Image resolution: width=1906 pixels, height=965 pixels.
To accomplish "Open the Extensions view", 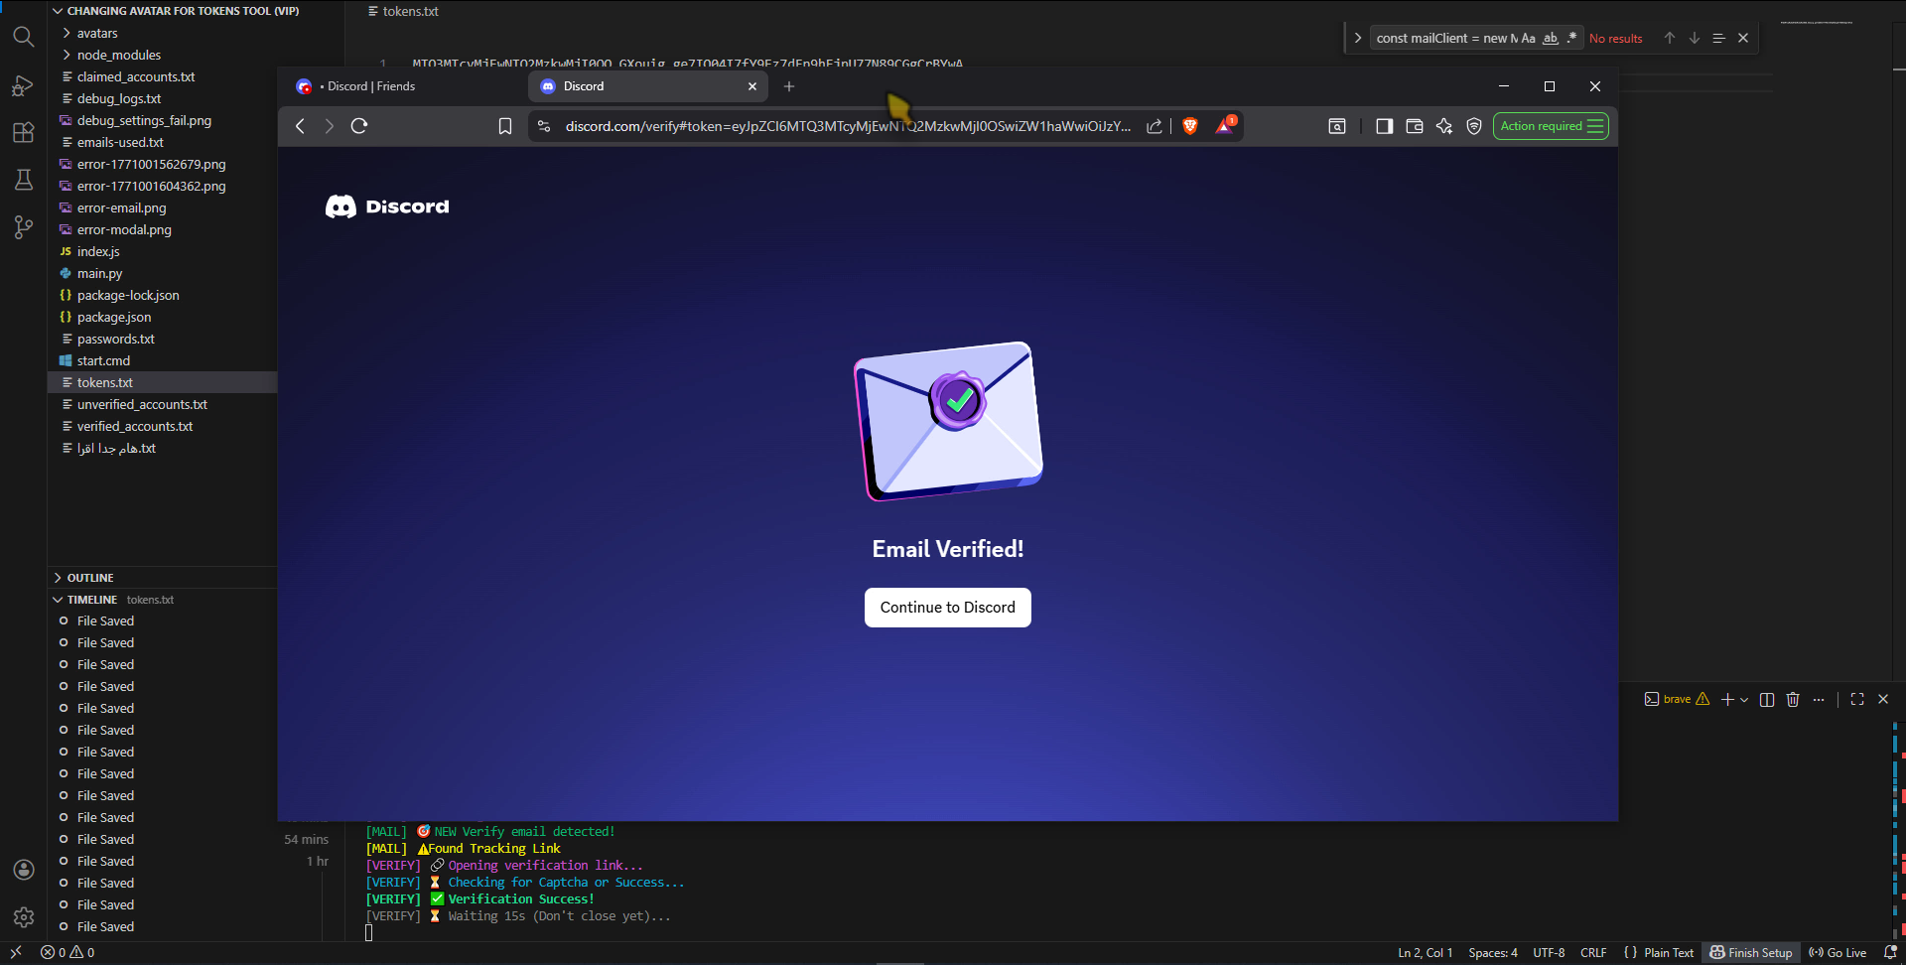I will (24, 132).
